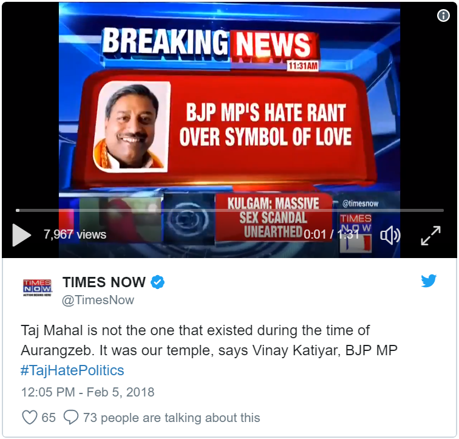
Task: Open the tweet timestamp 12:05 PM - Feb 5, 2018
Action: [x=87, y=392]
